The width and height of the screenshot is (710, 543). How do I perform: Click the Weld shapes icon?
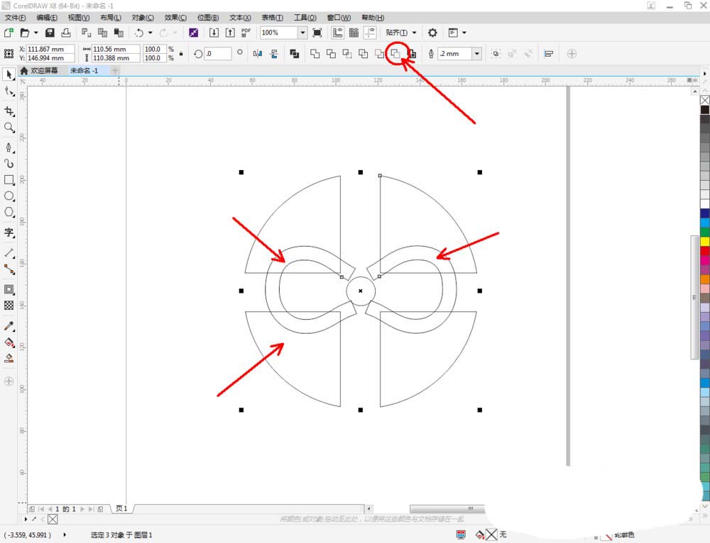[315, 54]
